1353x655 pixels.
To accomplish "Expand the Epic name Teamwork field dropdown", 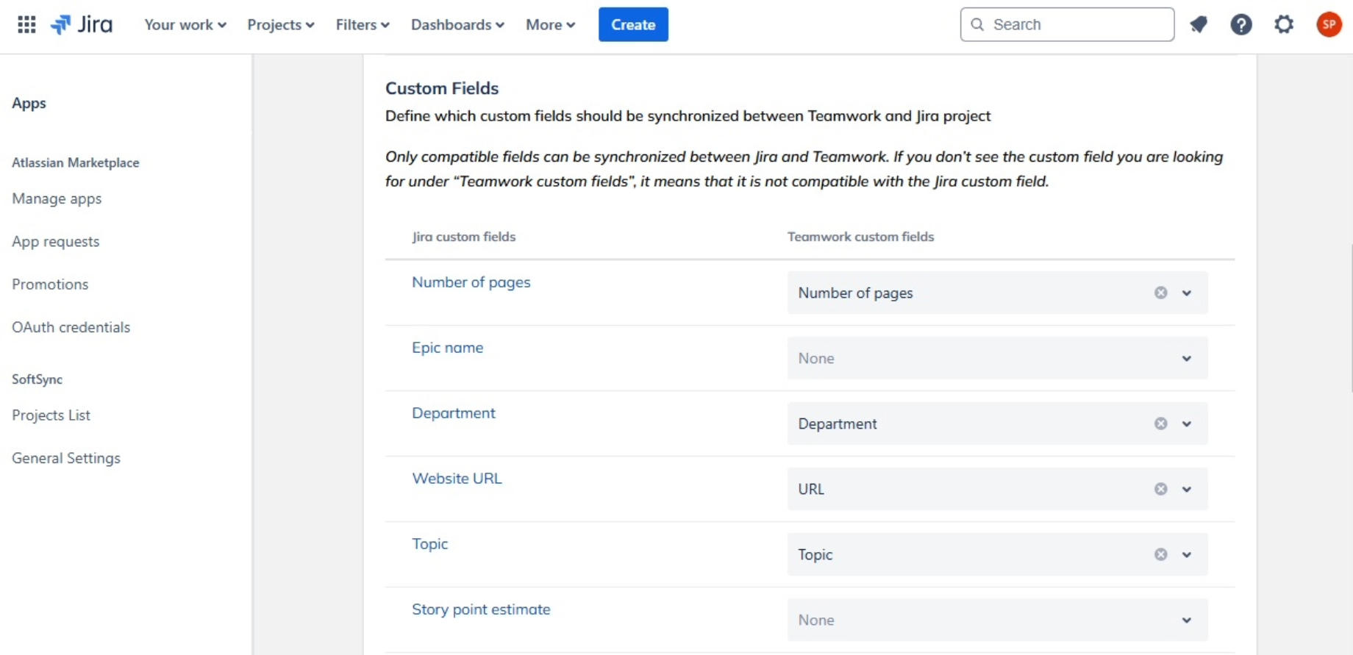I will pyautogui.click(x=1186, y=358).
